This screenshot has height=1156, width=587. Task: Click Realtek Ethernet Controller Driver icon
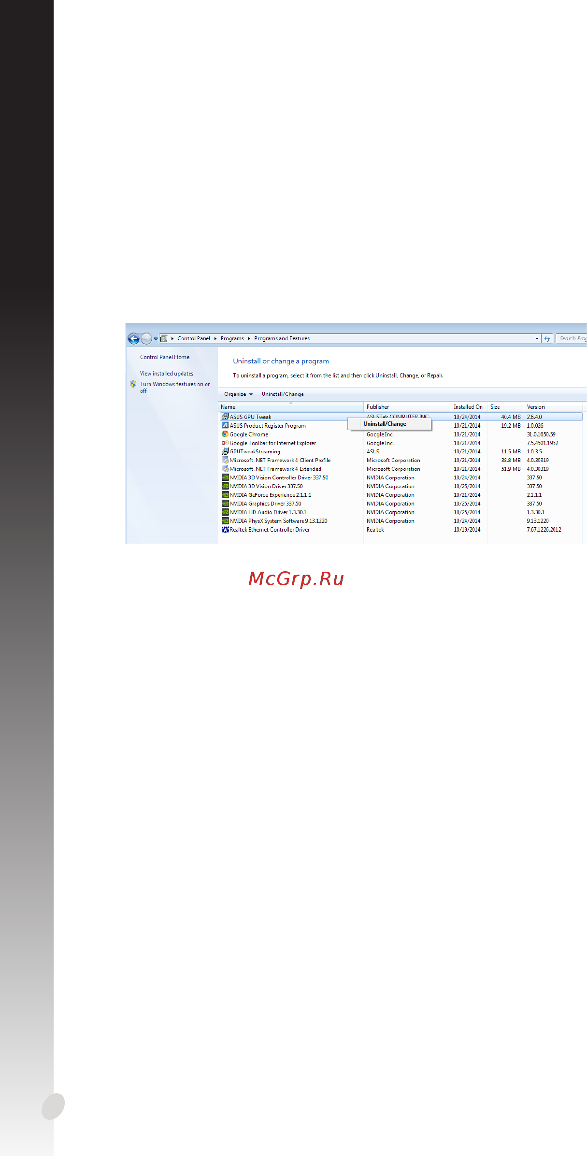(x=225, y=530)
